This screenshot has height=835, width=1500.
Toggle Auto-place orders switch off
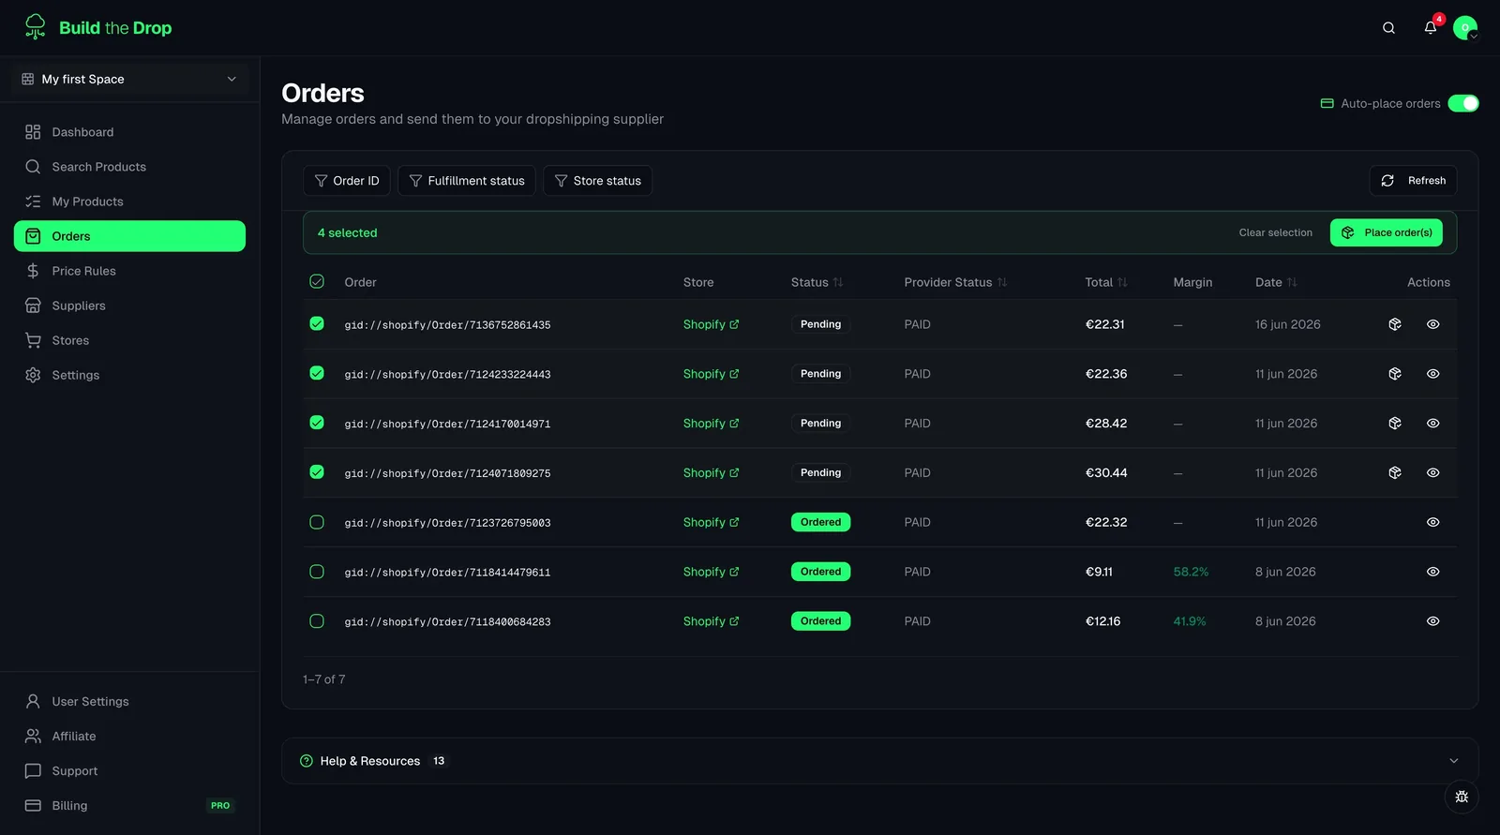pyautogui.click(x=1462, y=103)
